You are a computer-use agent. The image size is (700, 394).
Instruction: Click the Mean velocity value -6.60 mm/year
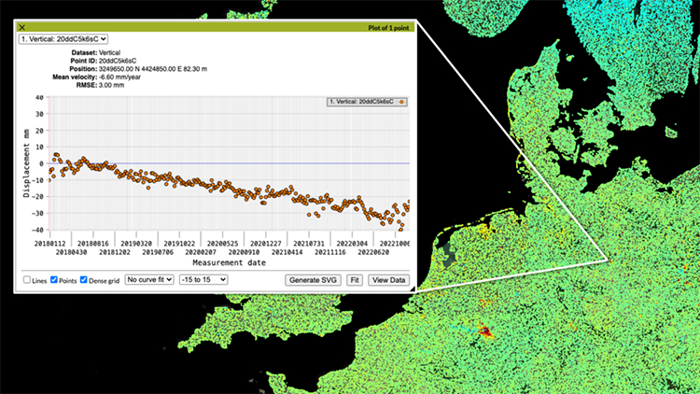[x=119, y=77]
